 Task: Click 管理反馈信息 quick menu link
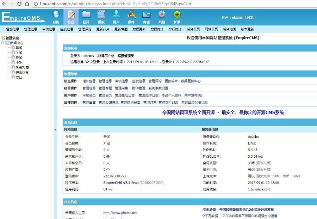point(108,102)
